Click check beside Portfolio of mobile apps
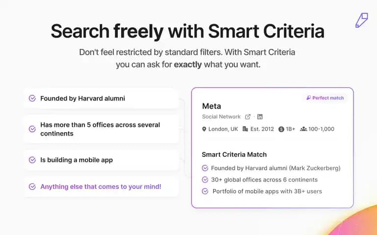Screen dimensions: 377x235 [x=205, y=191]
